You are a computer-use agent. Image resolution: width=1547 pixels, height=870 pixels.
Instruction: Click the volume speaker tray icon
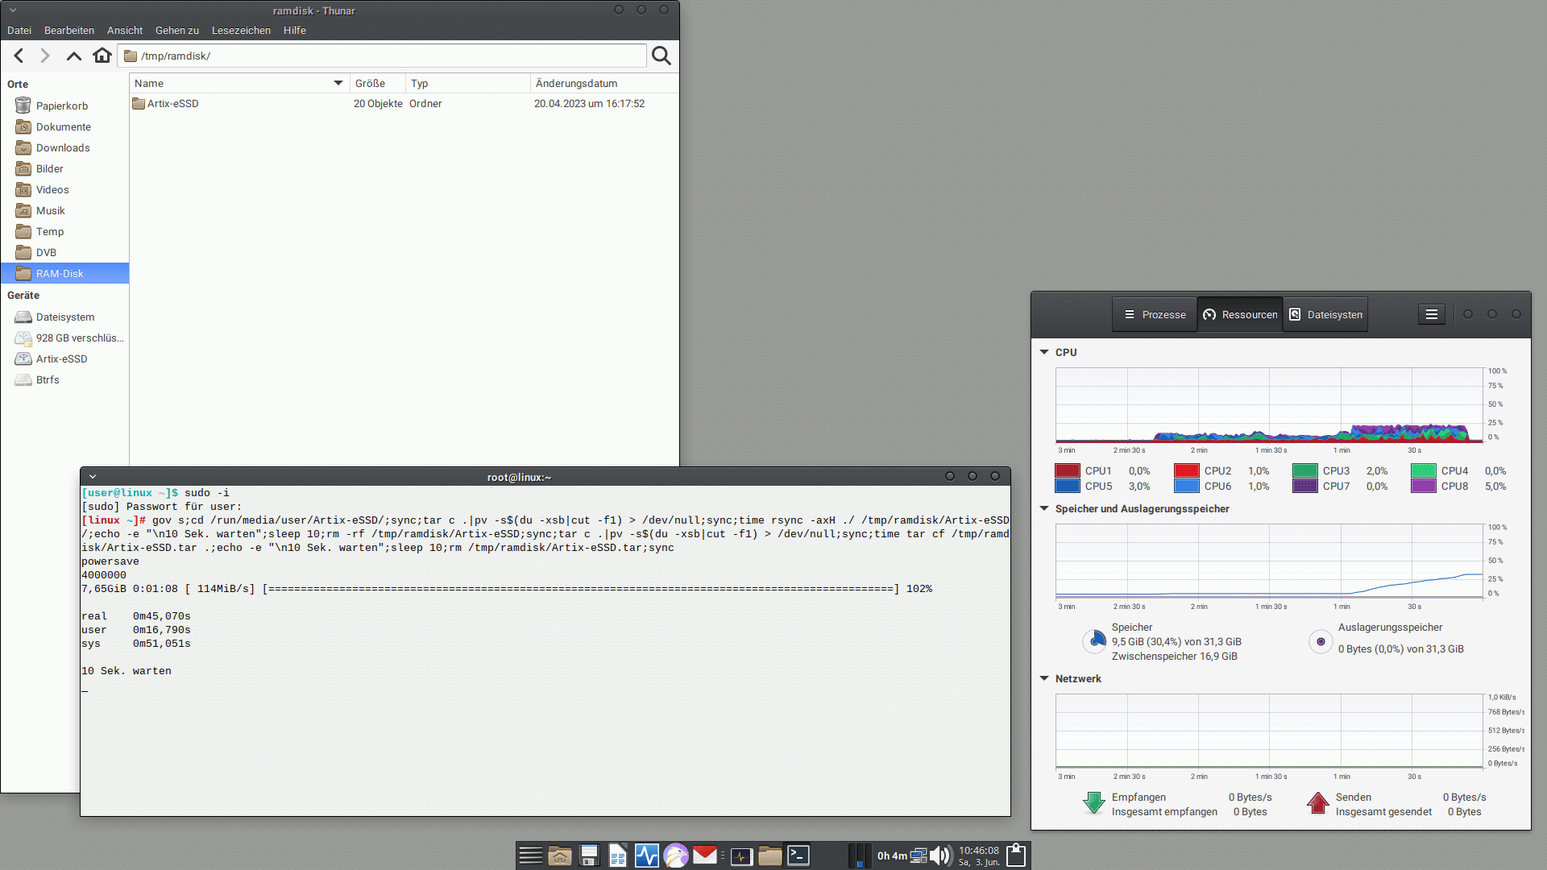(x=939, y=855)
